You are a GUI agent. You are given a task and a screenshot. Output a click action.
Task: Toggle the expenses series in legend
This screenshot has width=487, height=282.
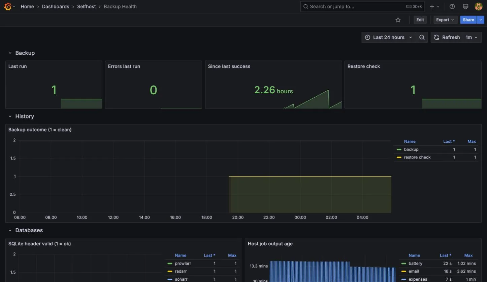click(x=418, y=279)
